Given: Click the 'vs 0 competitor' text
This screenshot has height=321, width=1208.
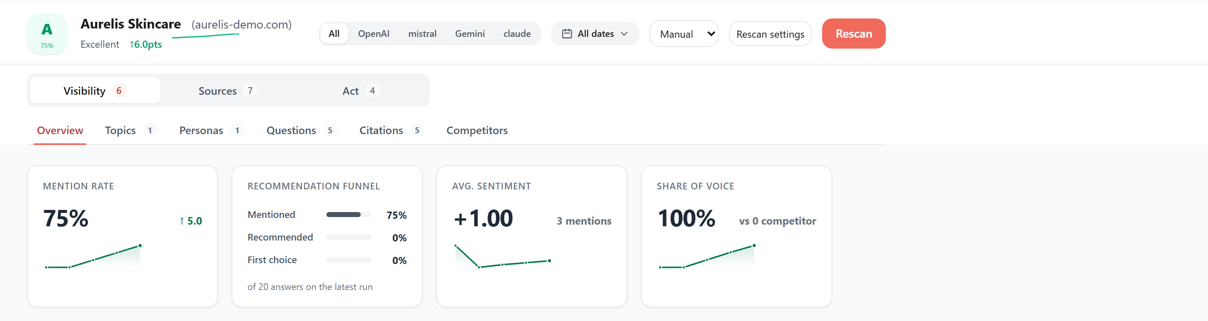Looking at the screenshot, I should click(x=778, y=221).
